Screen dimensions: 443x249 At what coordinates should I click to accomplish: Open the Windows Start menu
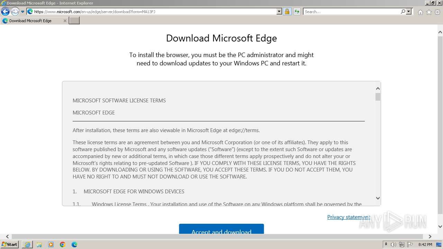tap(10, 245)
